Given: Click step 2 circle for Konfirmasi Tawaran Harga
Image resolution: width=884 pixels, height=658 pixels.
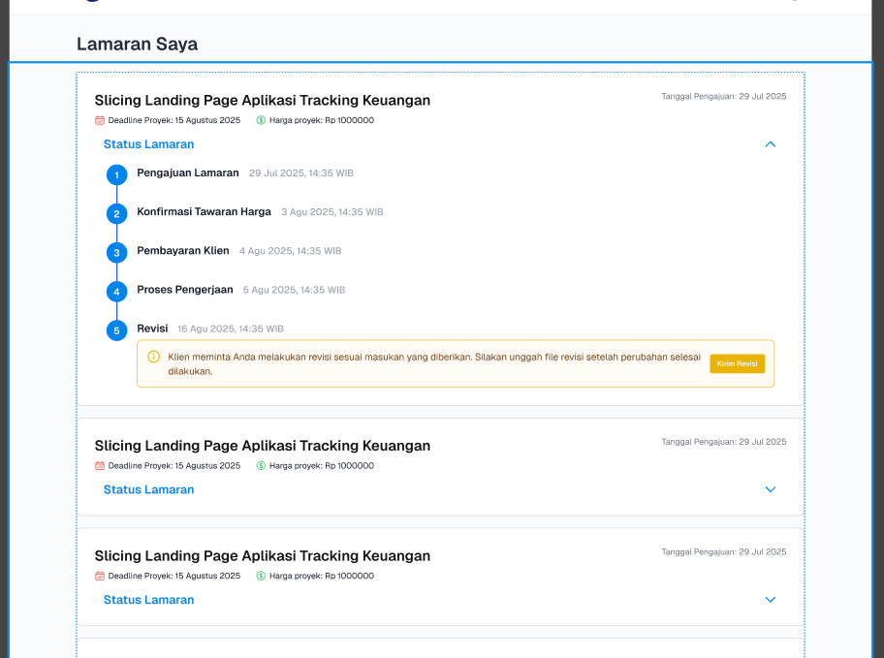Looking at the screenshot, I should [x=116, y=214].
